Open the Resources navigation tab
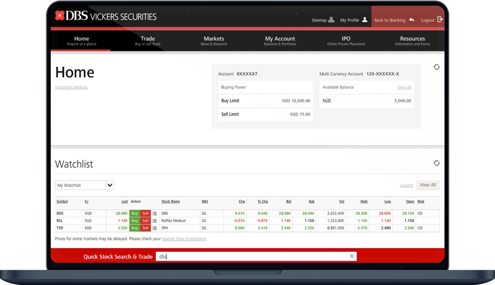The image size is (495, 285). [412, 41]
